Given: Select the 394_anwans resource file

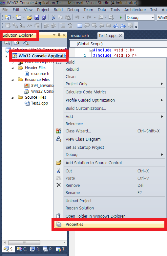Looking at the screenshot, I should tap(42, 86).
